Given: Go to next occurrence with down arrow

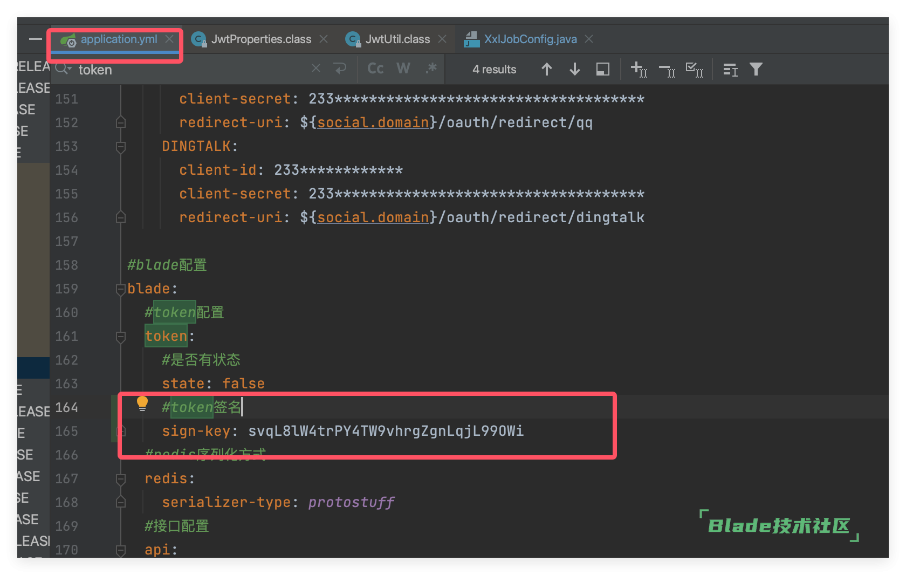Looking at the screenshot, I should pos(575,69).
